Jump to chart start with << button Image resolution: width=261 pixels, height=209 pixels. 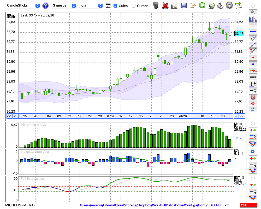click(x=9, y=116)
